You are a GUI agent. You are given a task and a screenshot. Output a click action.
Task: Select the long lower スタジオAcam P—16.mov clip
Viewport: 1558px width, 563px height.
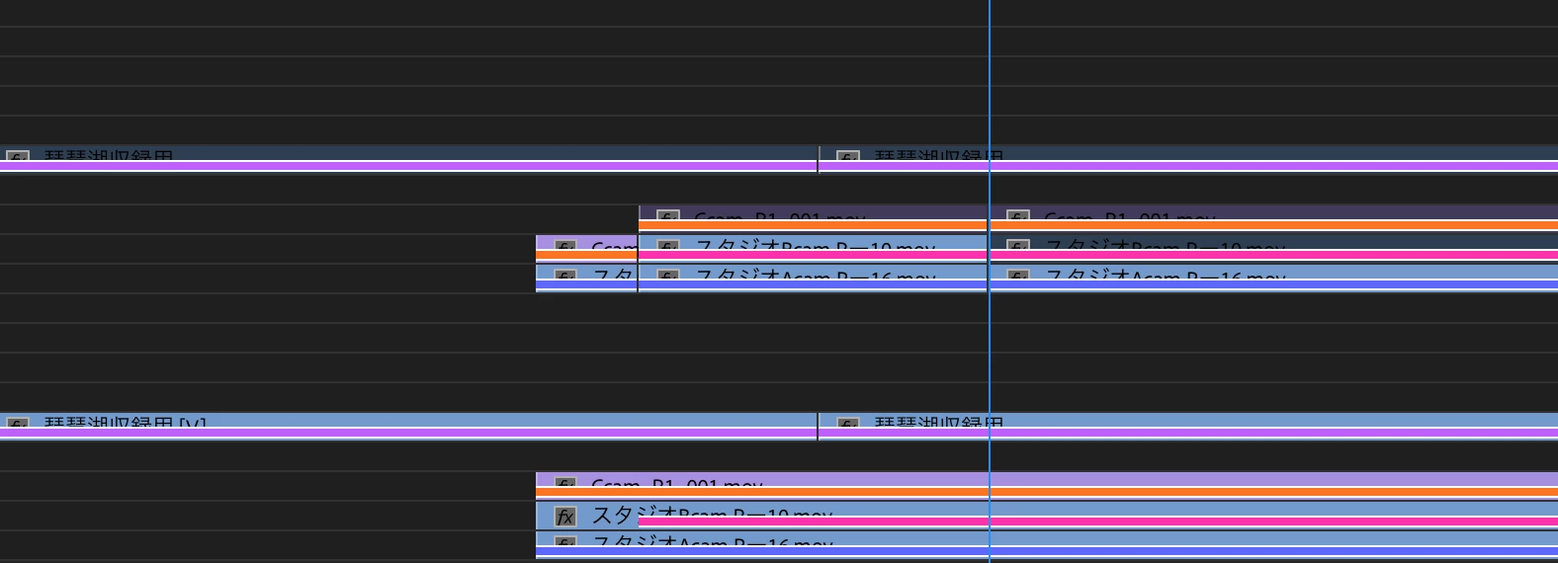click(1047, 544)
